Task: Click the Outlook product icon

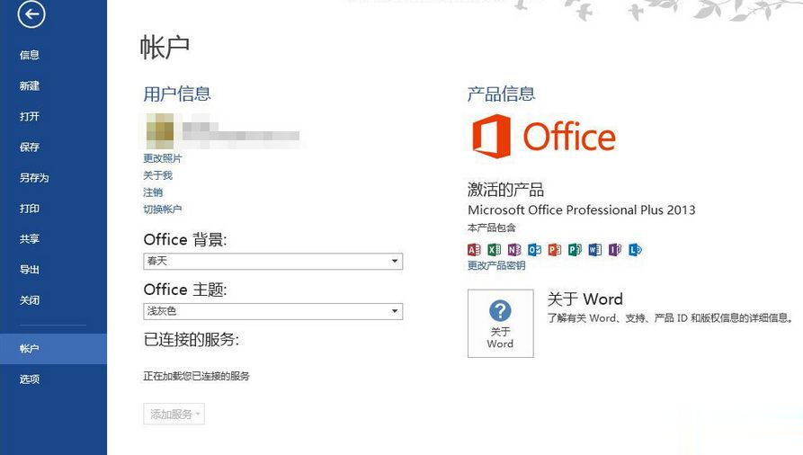Action: pos(534,250)
